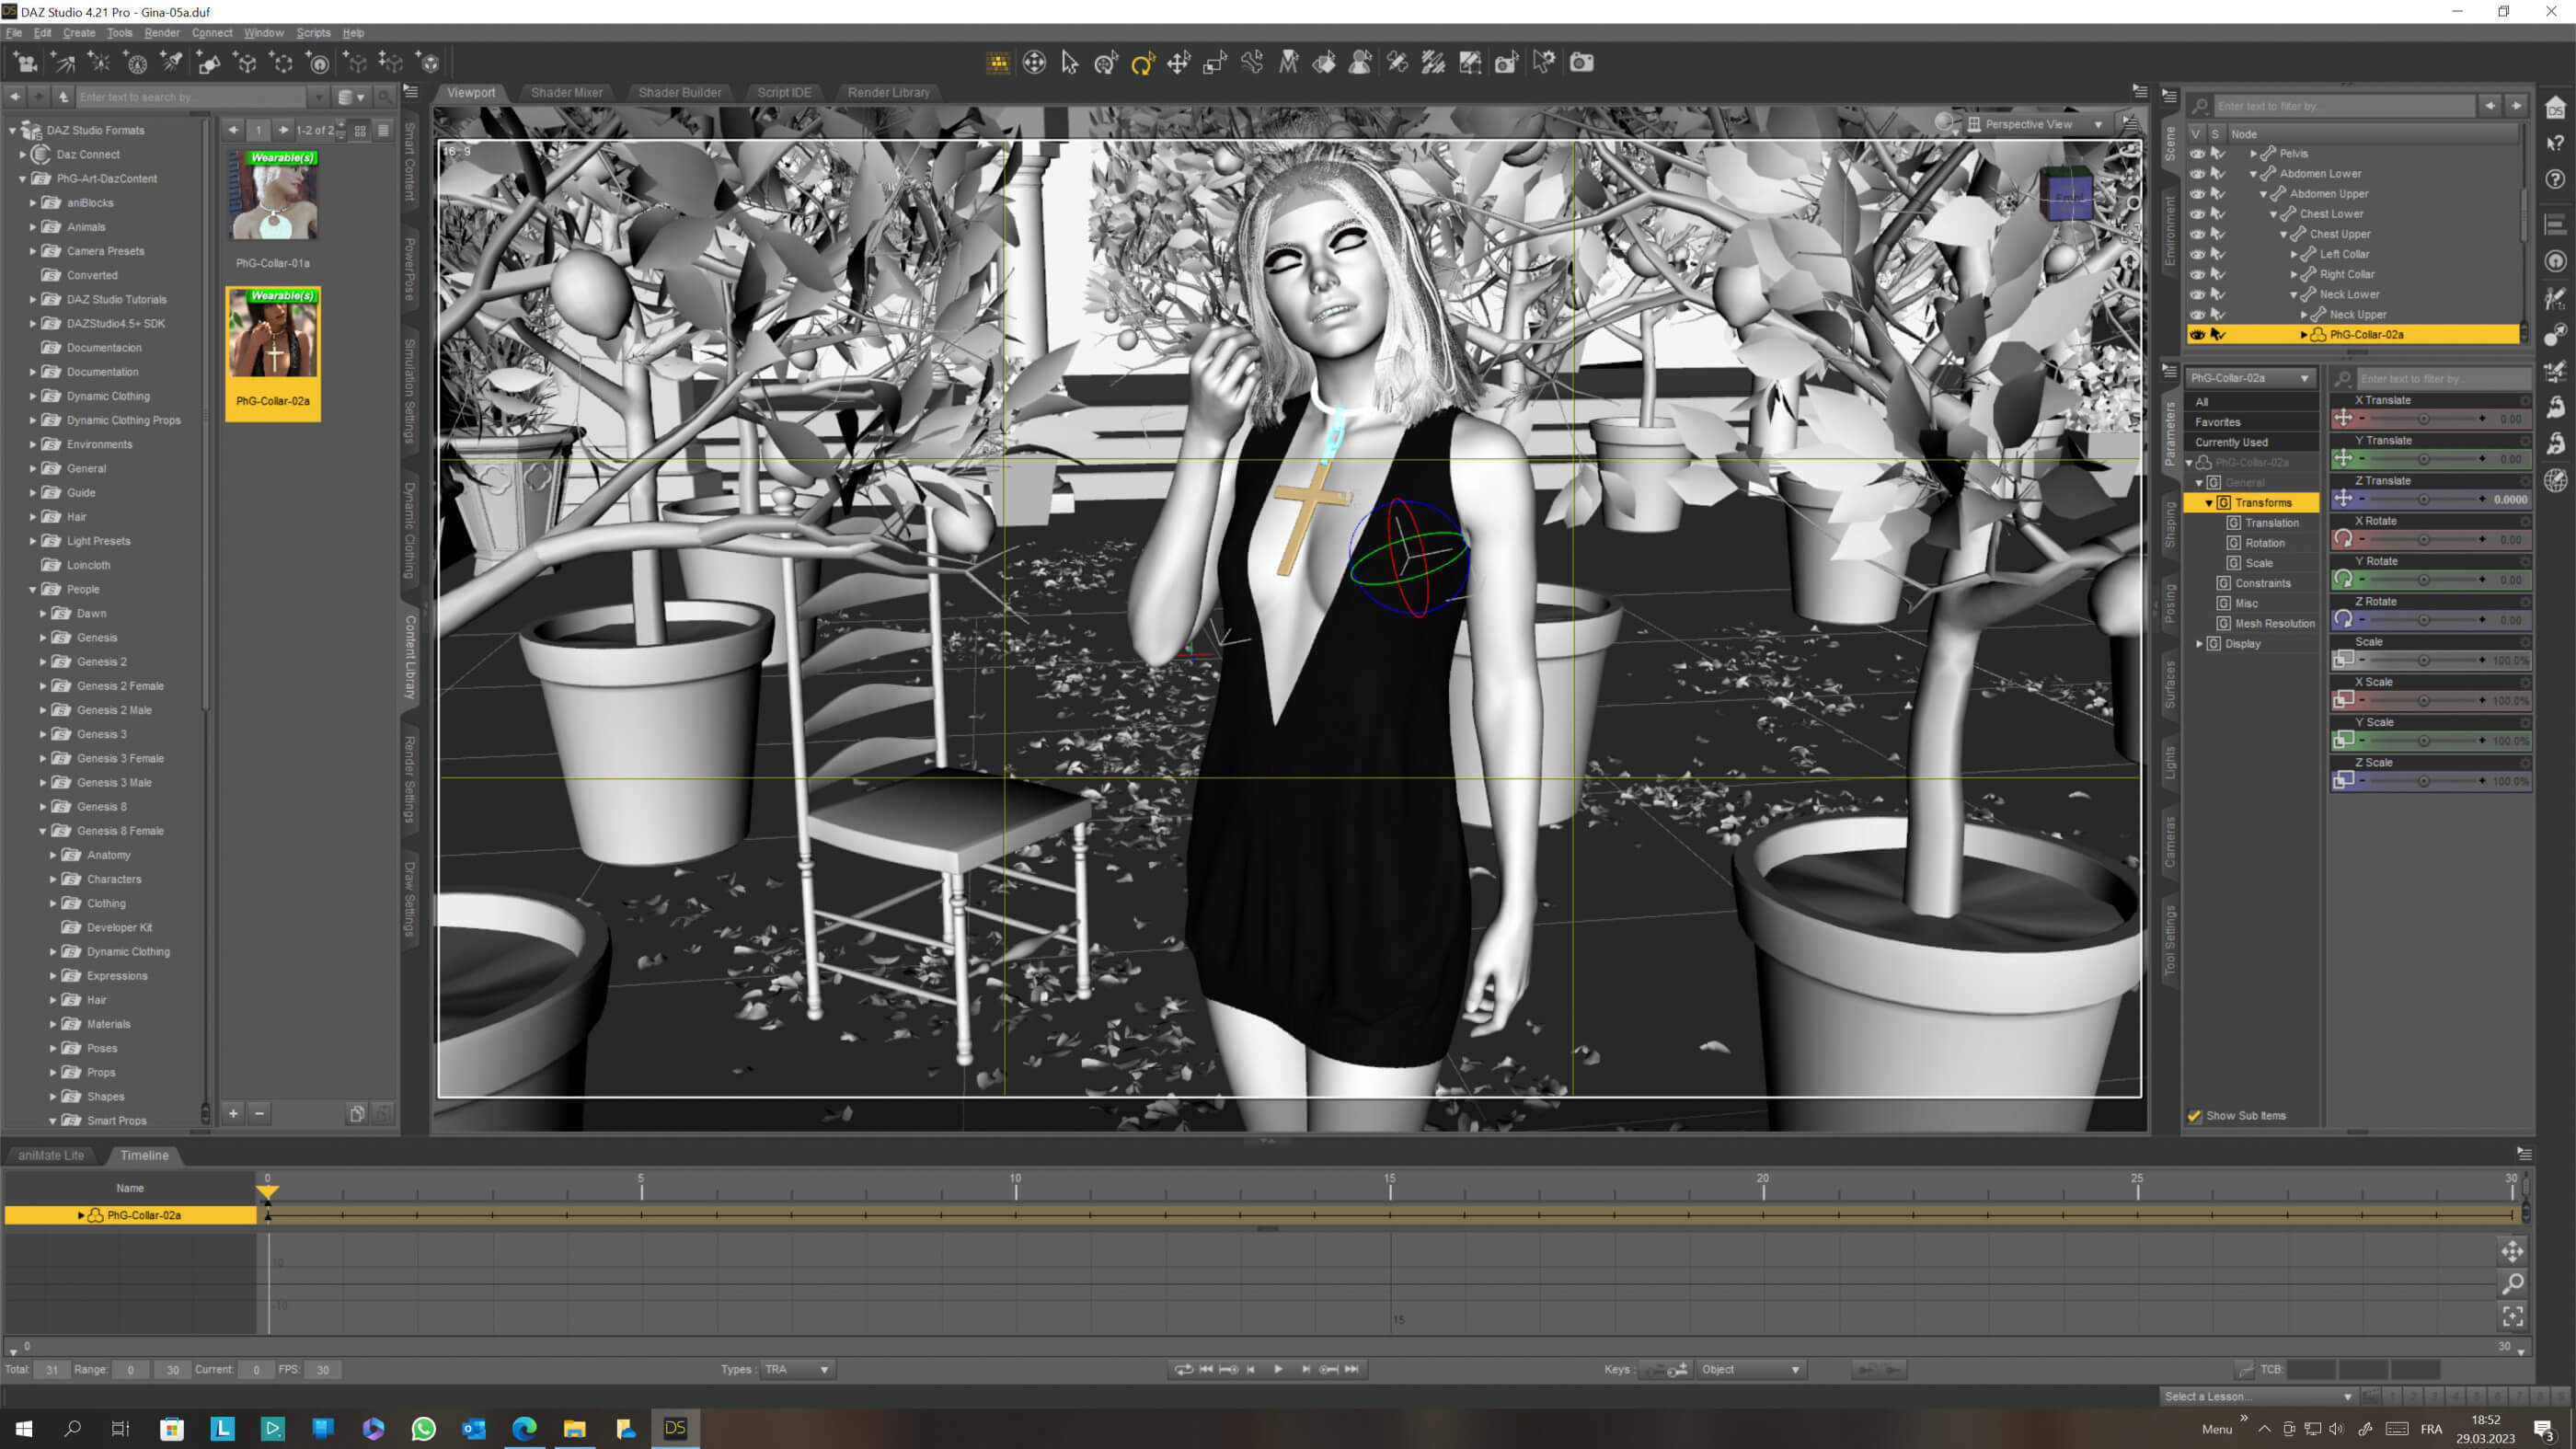Open the Types TRA dropdown
The width and height of the screenshot is (2576, 1449).
click(x=797, y=1369)
